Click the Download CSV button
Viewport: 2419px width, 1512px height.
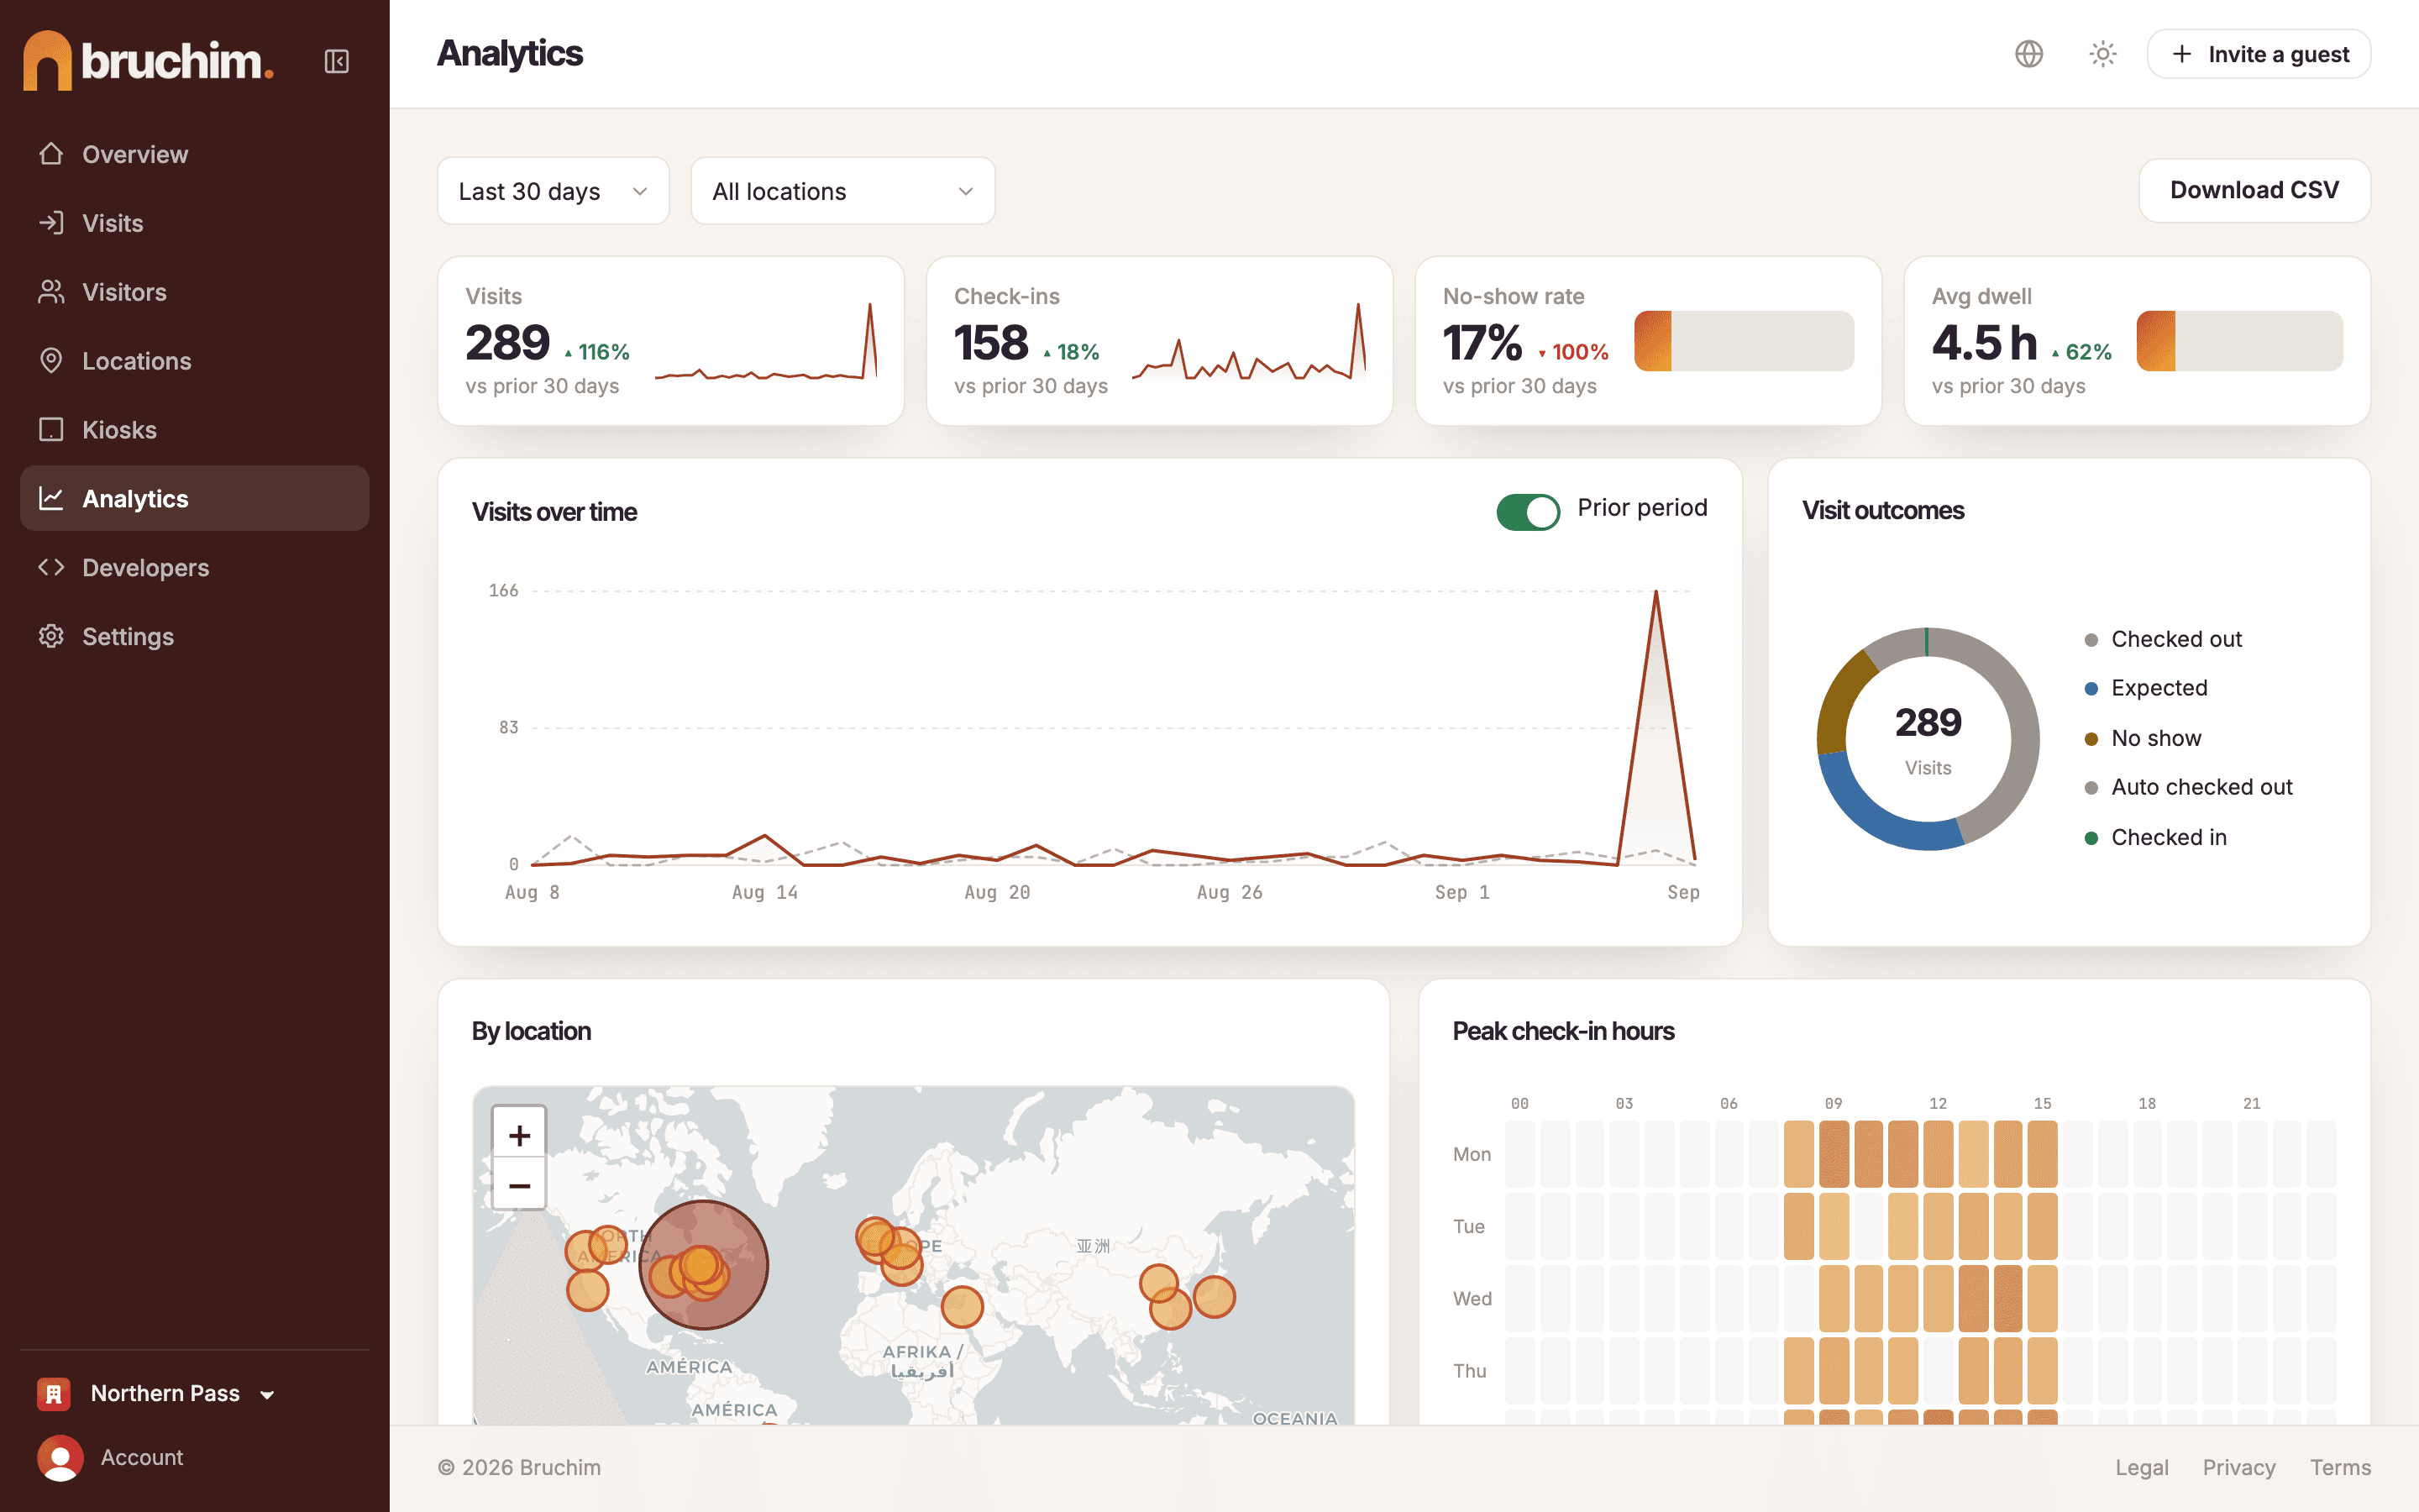tap(2254, 190)
